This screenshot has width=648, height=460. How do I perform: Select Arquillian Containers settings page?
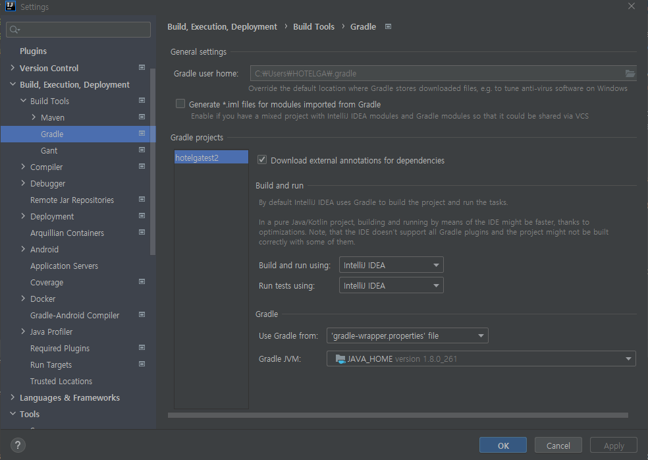(x=67, y=233)
